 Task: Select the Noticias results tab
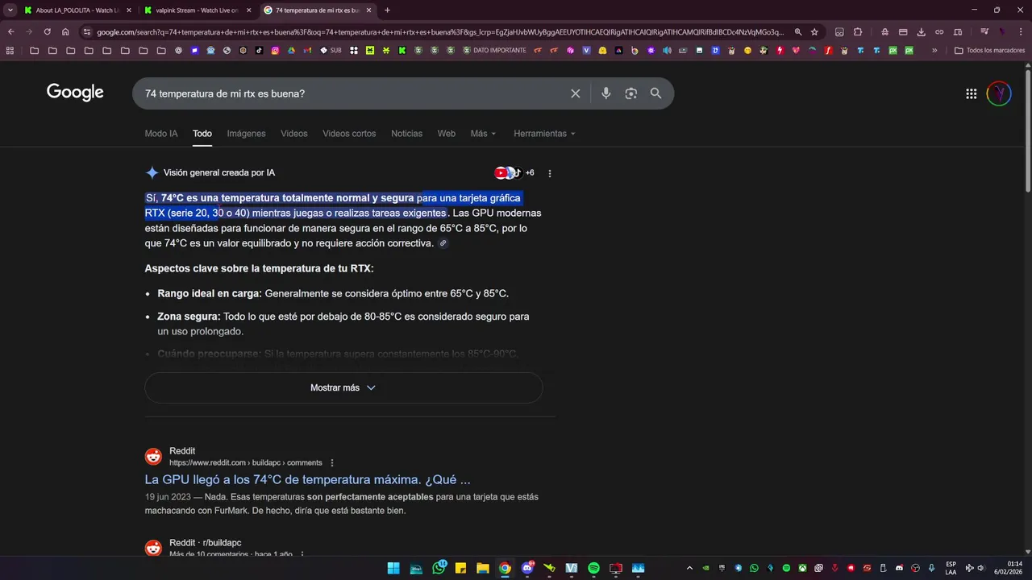pos(406,134)
